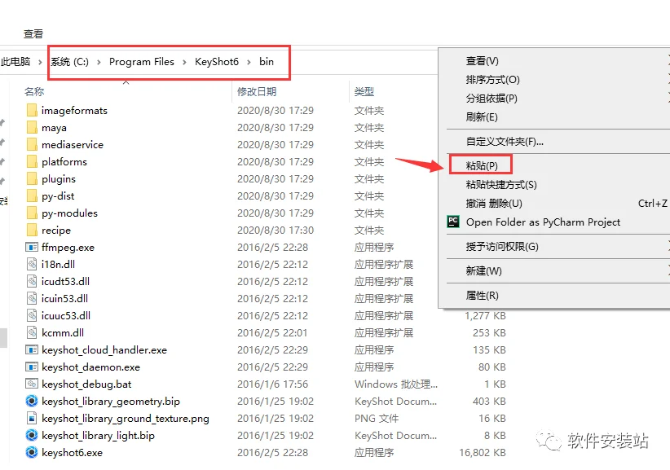670x470 pixels.
Task: Click the keyshot_daemon.exe icon
Action: tap(32, 367)
